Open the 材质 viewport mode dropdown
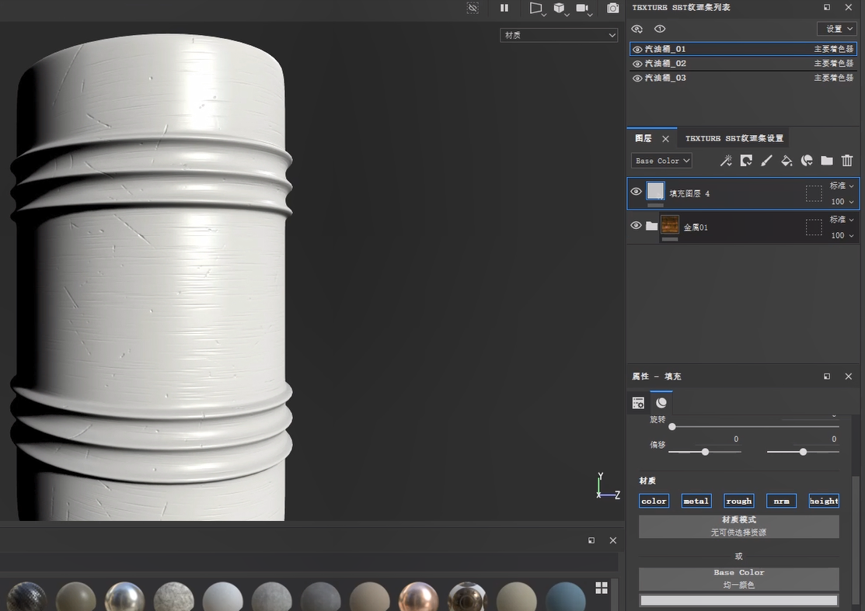This screenshot has height=611, width=865. [x=559, y=35]
